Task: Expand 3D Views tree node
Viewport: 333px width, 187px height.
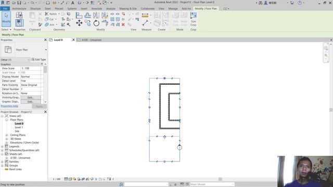Action: tap(7, 139)
